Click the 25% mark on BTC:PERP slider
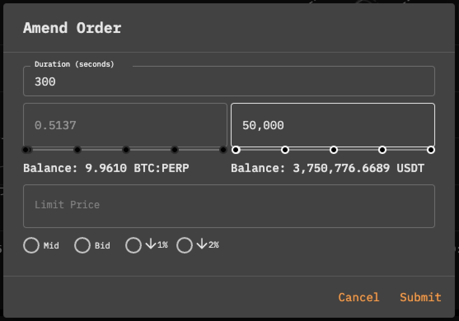The width and height of the screenshot is (459, 321). (x=77, y=150)
